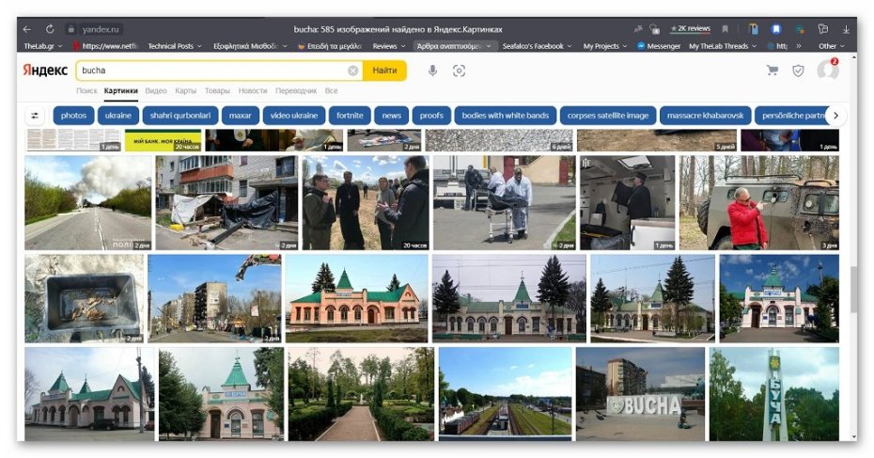Apply the bodies with white bands chip

pos(506,116)
